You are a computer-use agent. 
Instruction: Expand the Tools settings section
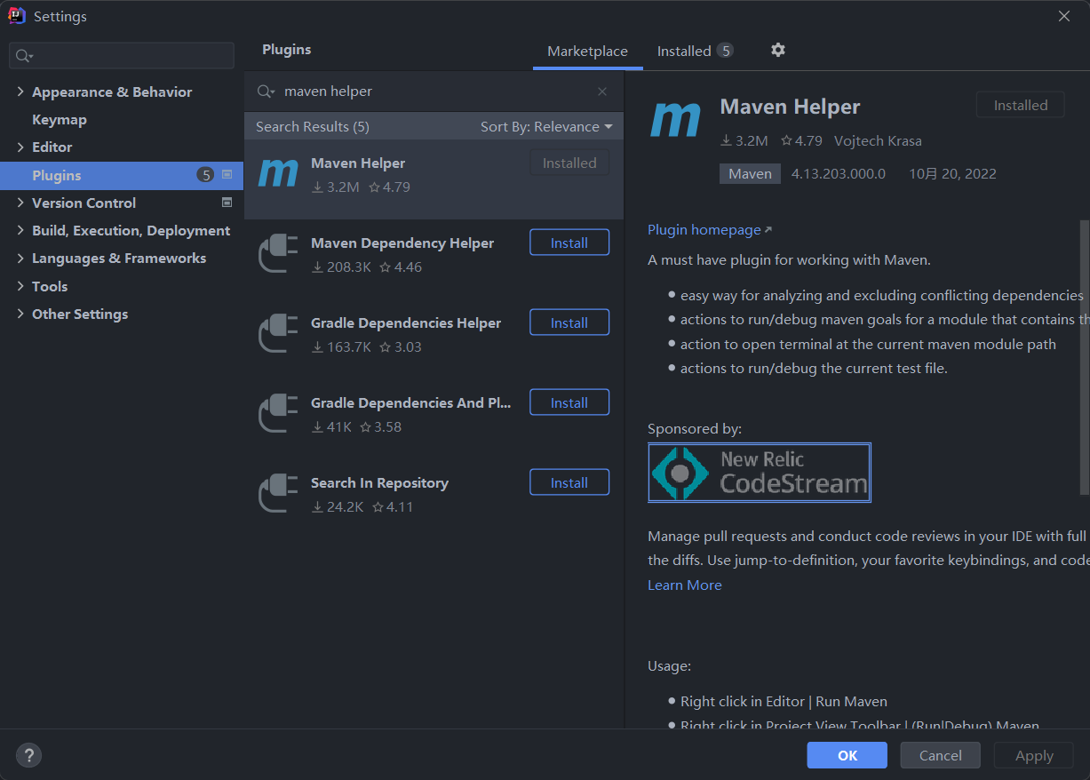20,286
